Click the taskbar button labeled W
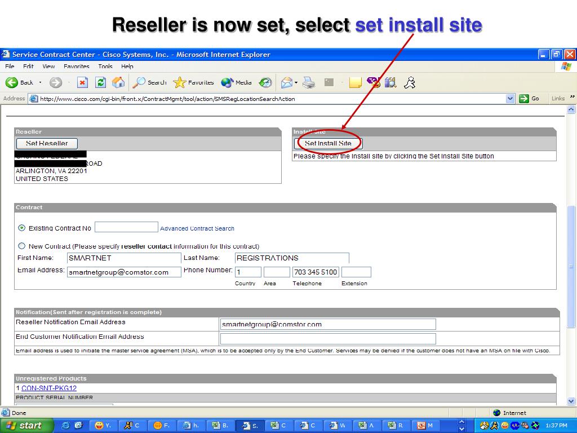Image resolution: width=577 pixels, height=433 pixels. tap(338, 426)
